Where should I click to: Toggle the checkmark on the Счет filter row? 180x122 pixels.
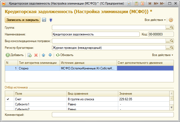tap(8, 99)
